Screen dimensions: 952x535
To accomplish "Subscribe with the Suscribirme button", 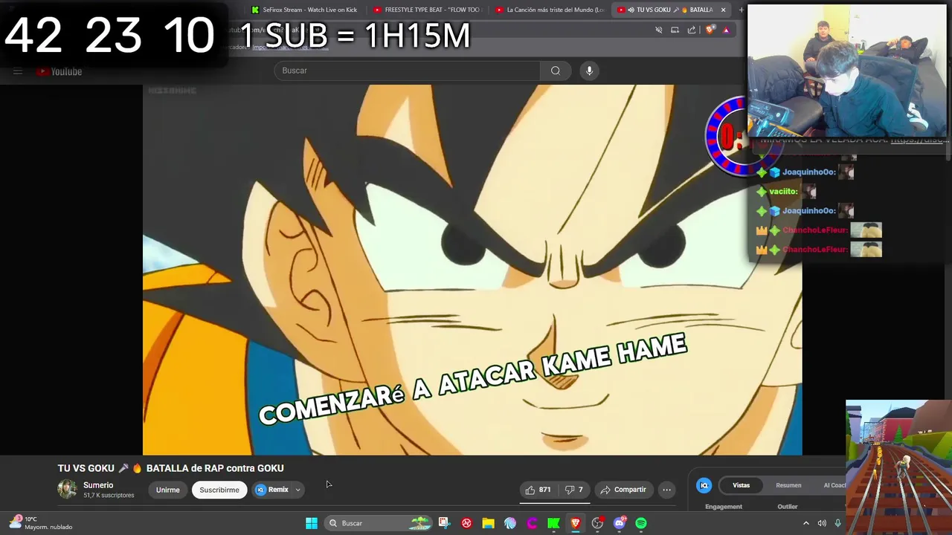I will click(219, 490).
